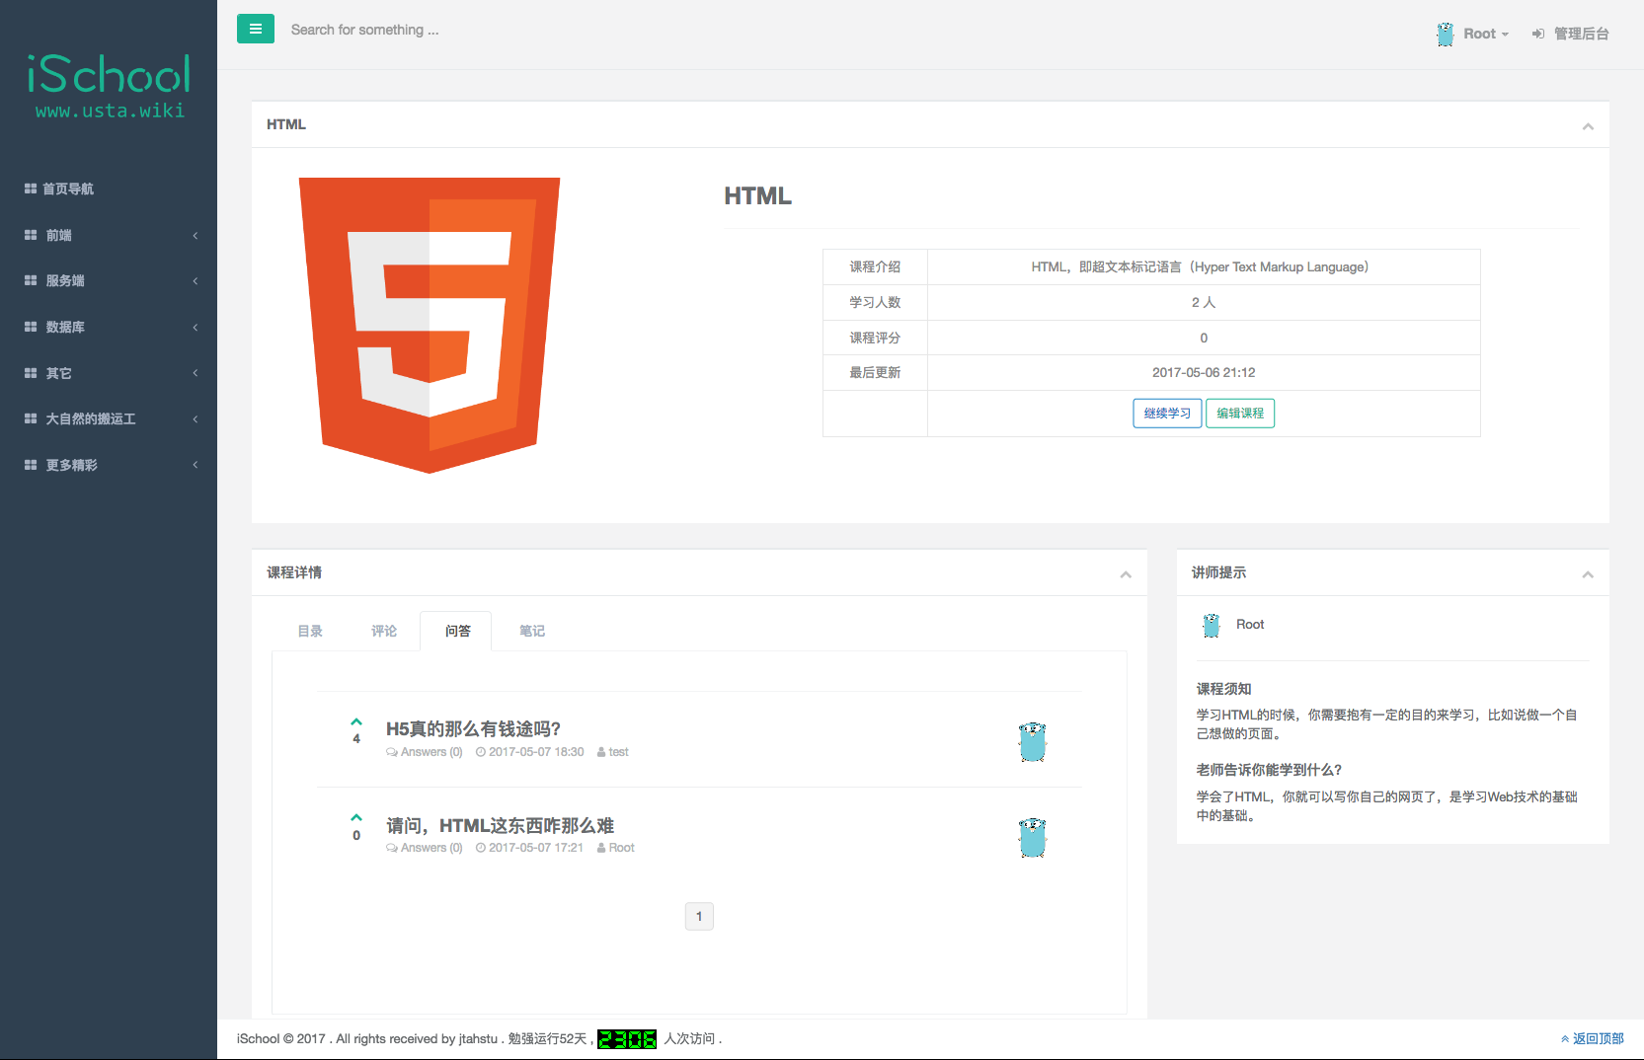Click the www.usta.wiki text under the logo

(110, 111)
